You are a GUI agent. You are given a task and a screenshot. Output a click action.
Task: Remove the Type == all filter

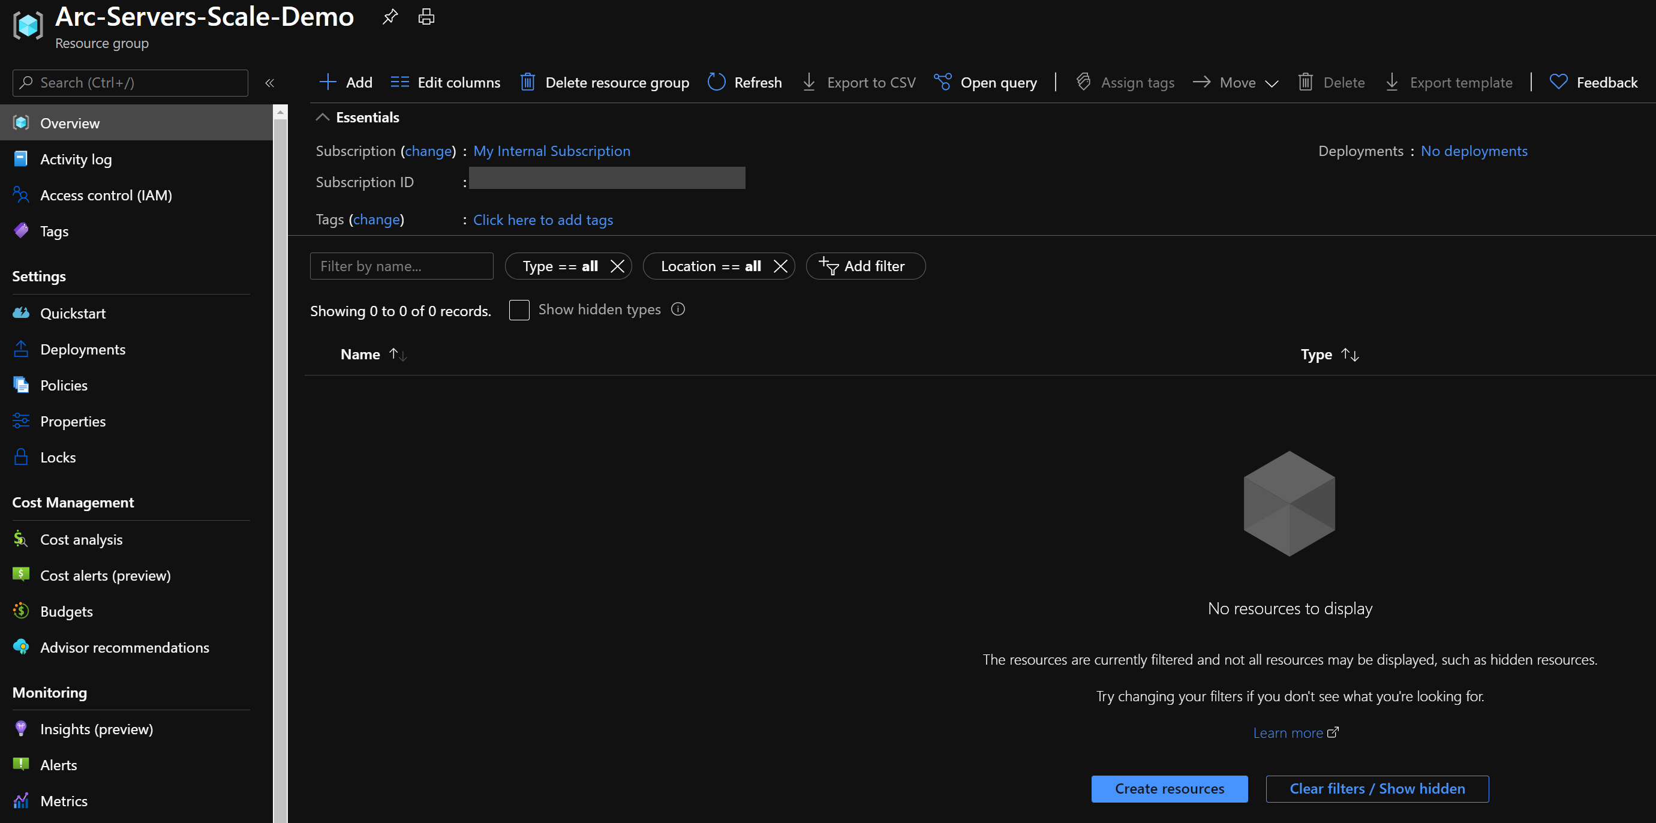(617, 266)
